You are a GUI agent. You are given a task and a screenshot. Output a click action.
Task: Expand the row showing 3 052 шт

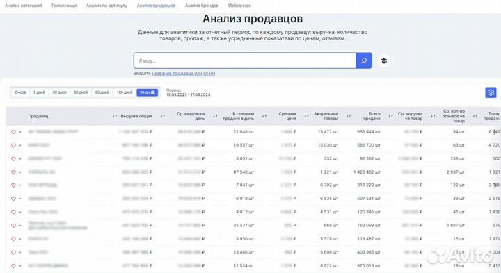point(20,159)
